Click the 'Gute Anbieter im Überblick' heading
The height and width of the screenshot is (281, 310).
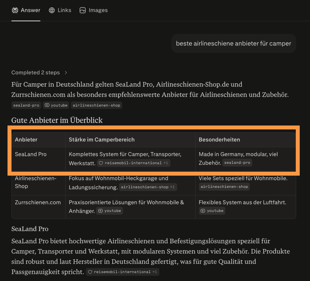57,120
